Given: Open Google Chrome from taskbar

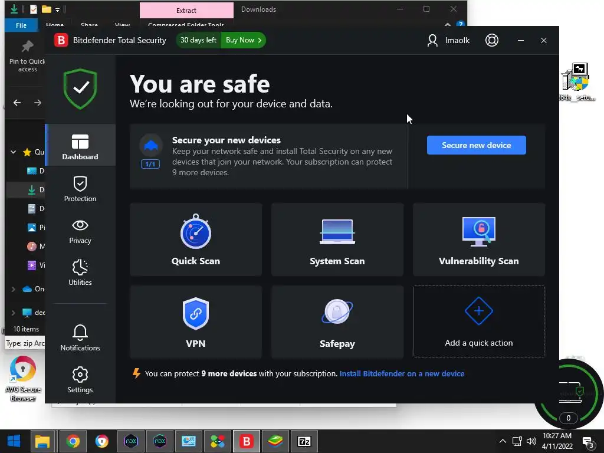Looking at the screenshot, I should click(73, 441).
